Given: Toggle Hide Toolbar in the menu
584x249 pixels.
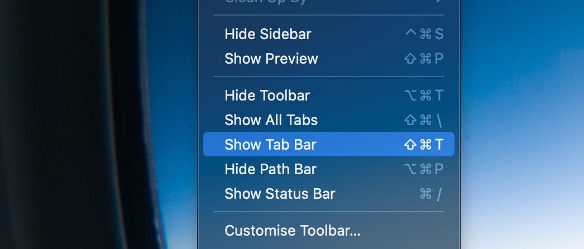Looking at the screenshot, I should [329, 95].
